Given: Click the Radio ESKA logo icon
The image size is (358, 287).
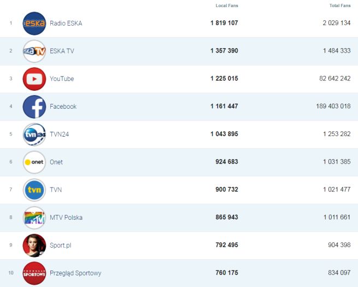Looking at the screenshot, I should coord(34,24).
